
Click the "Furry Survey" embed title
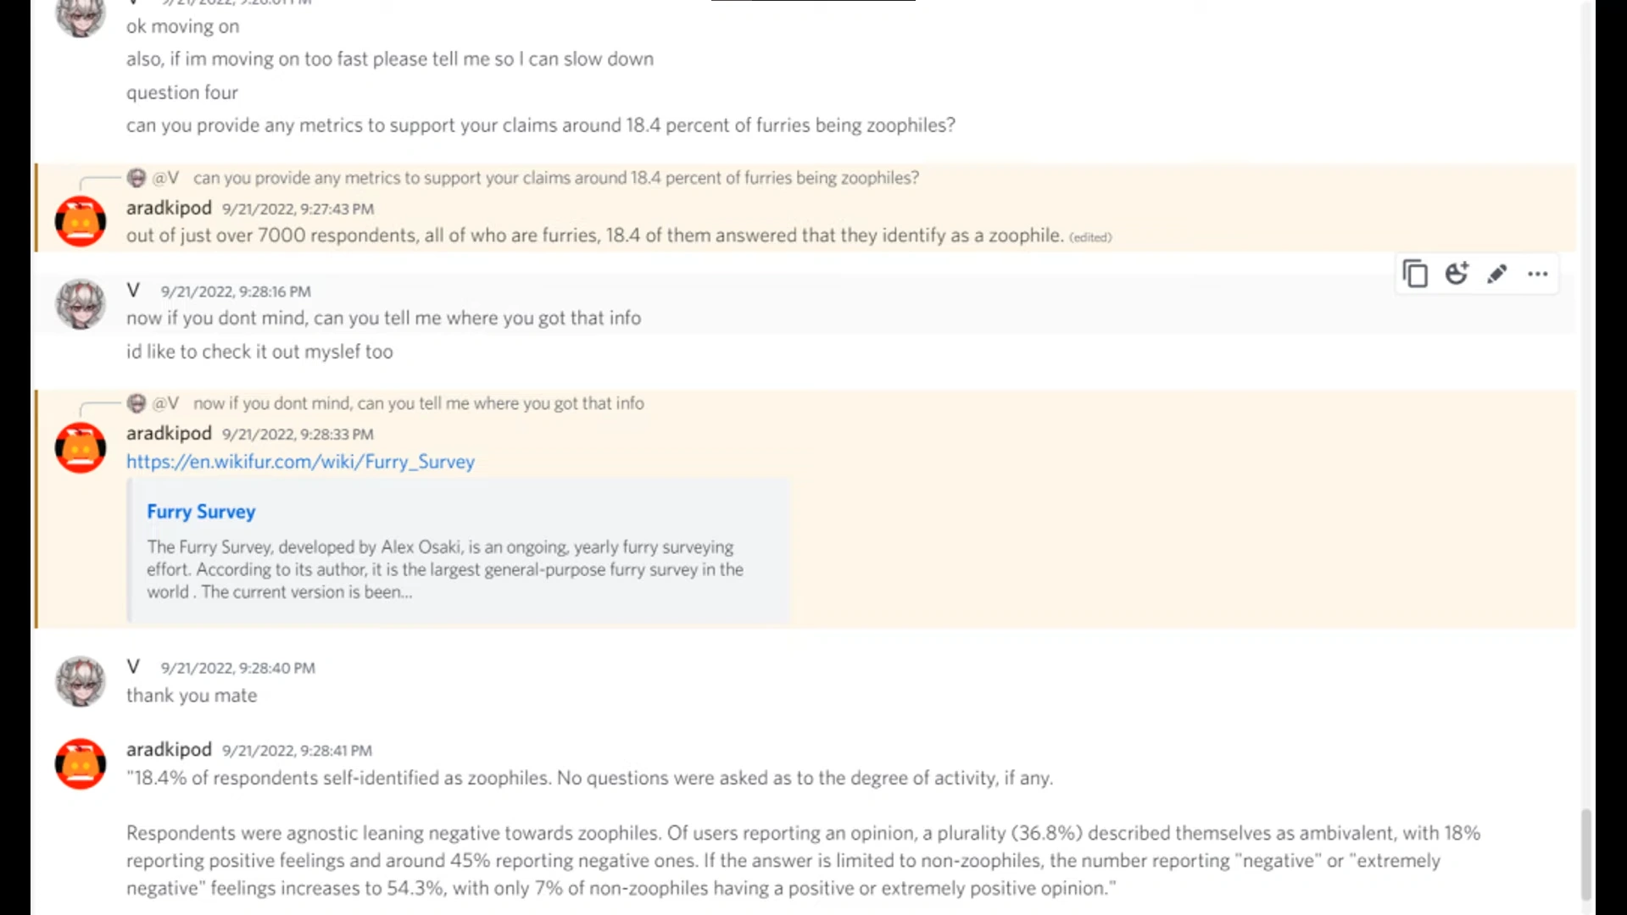click(x=201, y=512)
